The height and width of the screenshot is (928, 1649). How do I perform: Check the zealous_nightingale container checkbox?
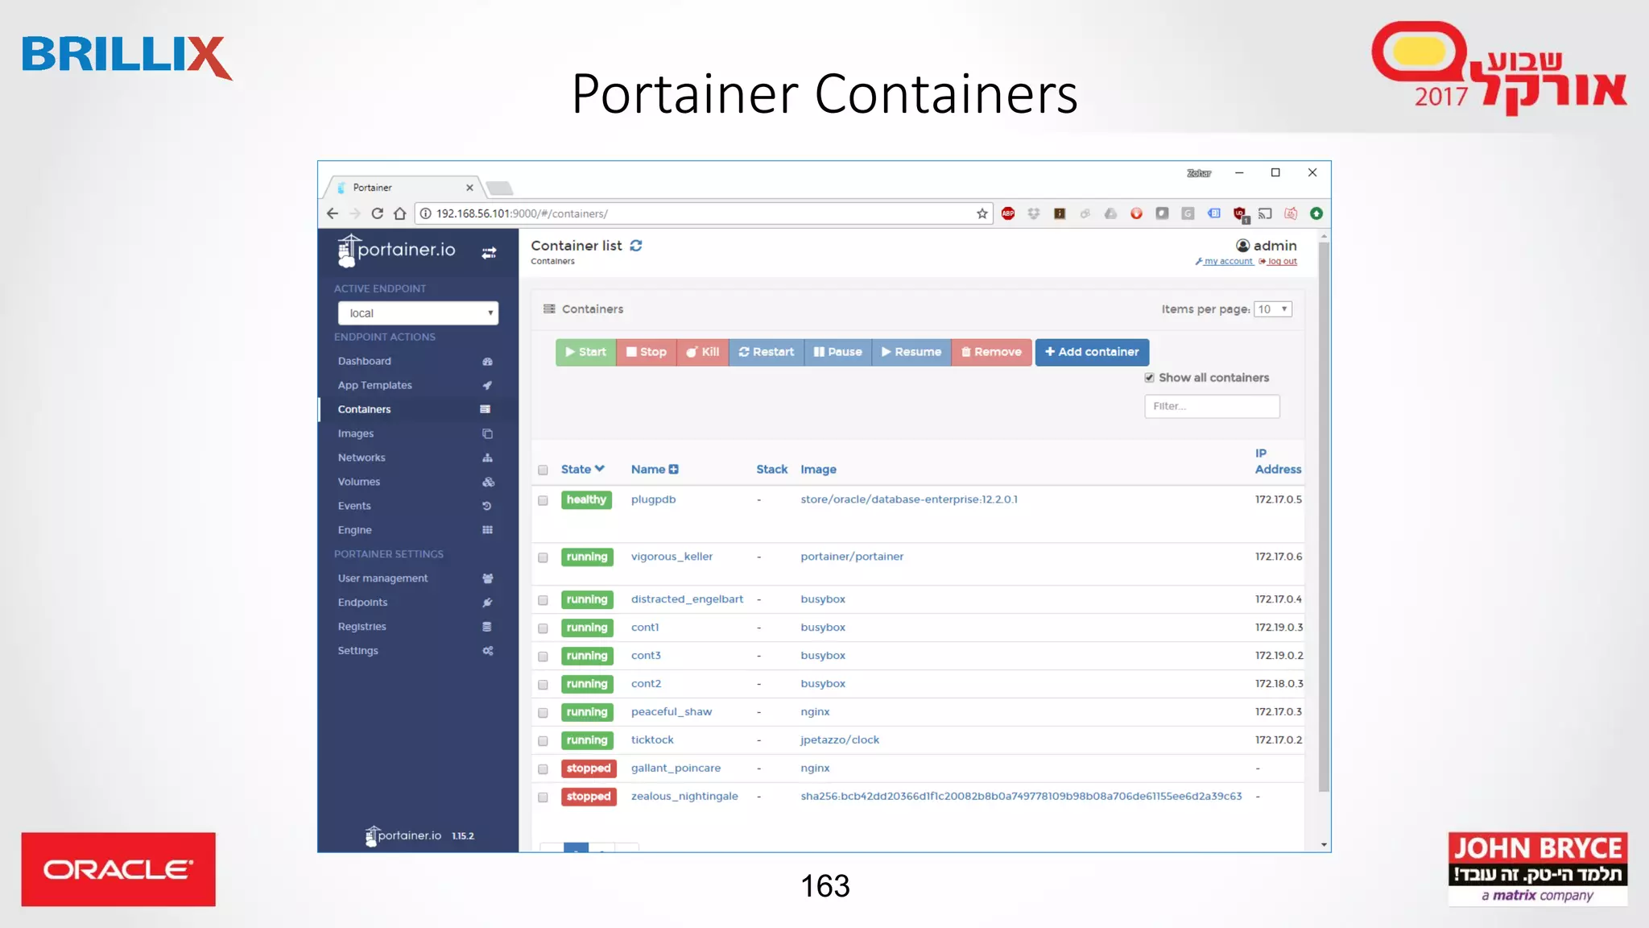tap(543, 798)
